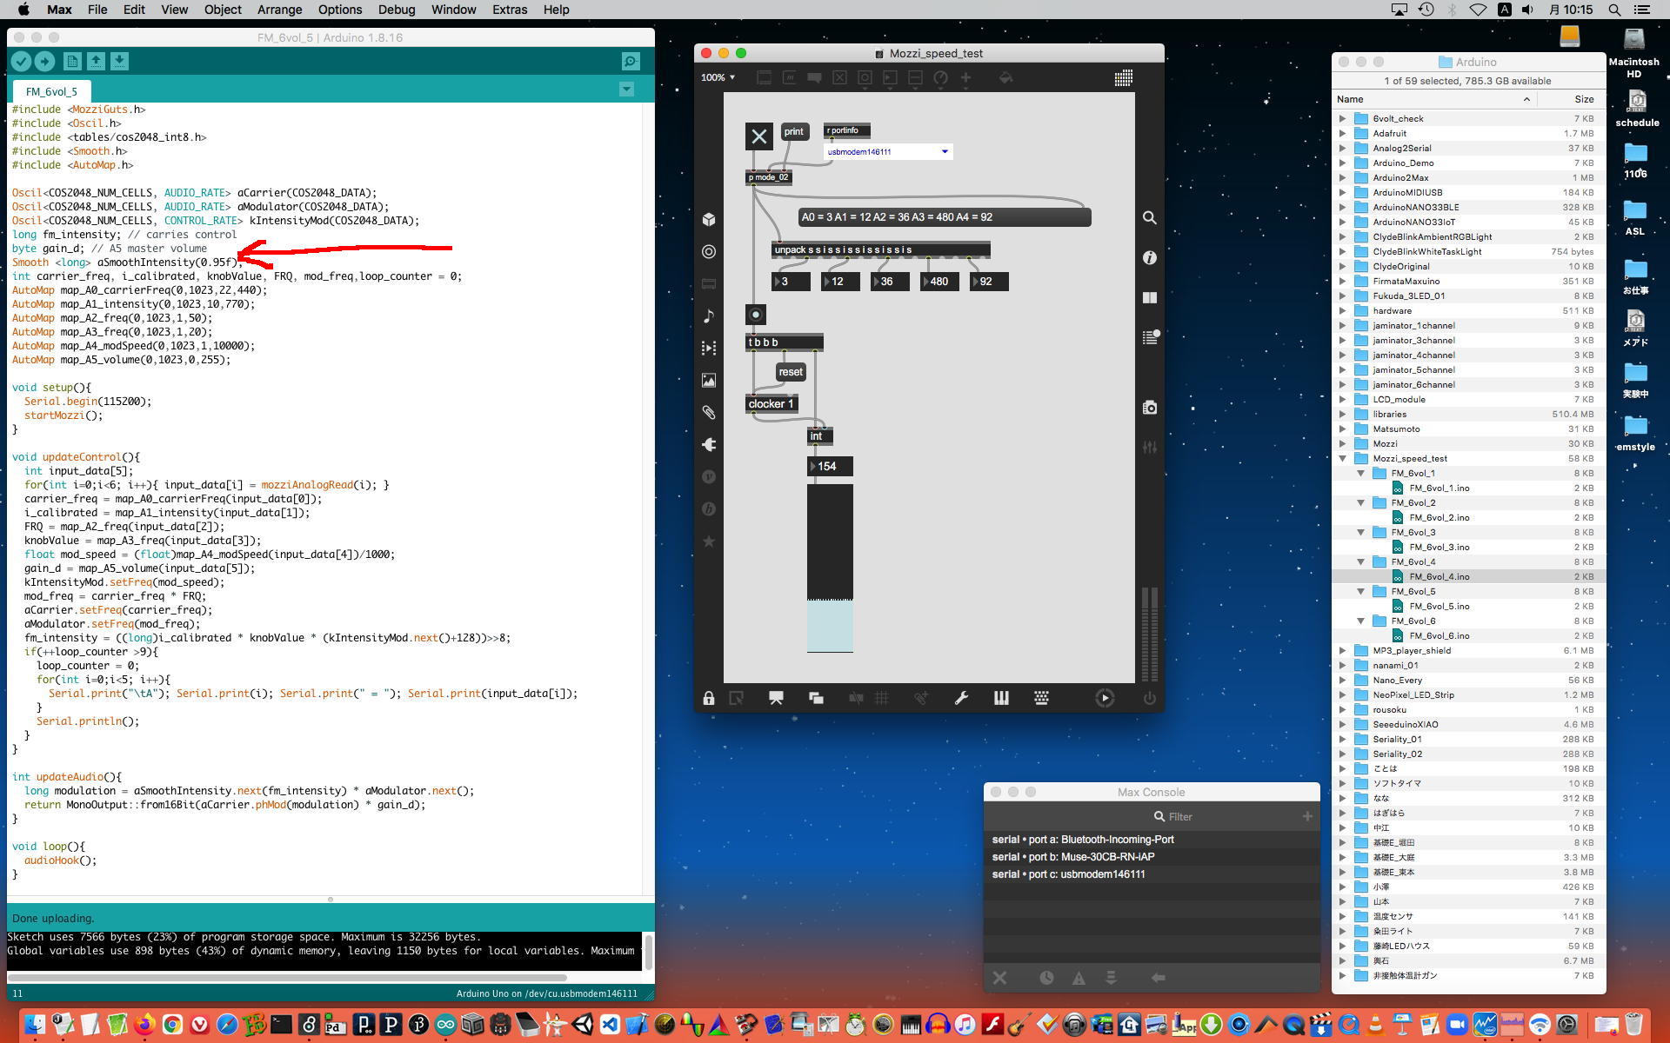This screenshot has width=1670, height=1043.
Task: Click the Arduino Verify checkmark button
Action: (21, 62)
